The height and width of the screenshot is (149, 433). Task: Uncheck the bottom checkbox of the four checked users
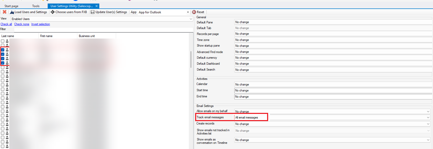pyautogui.click(x=3, y=63)
